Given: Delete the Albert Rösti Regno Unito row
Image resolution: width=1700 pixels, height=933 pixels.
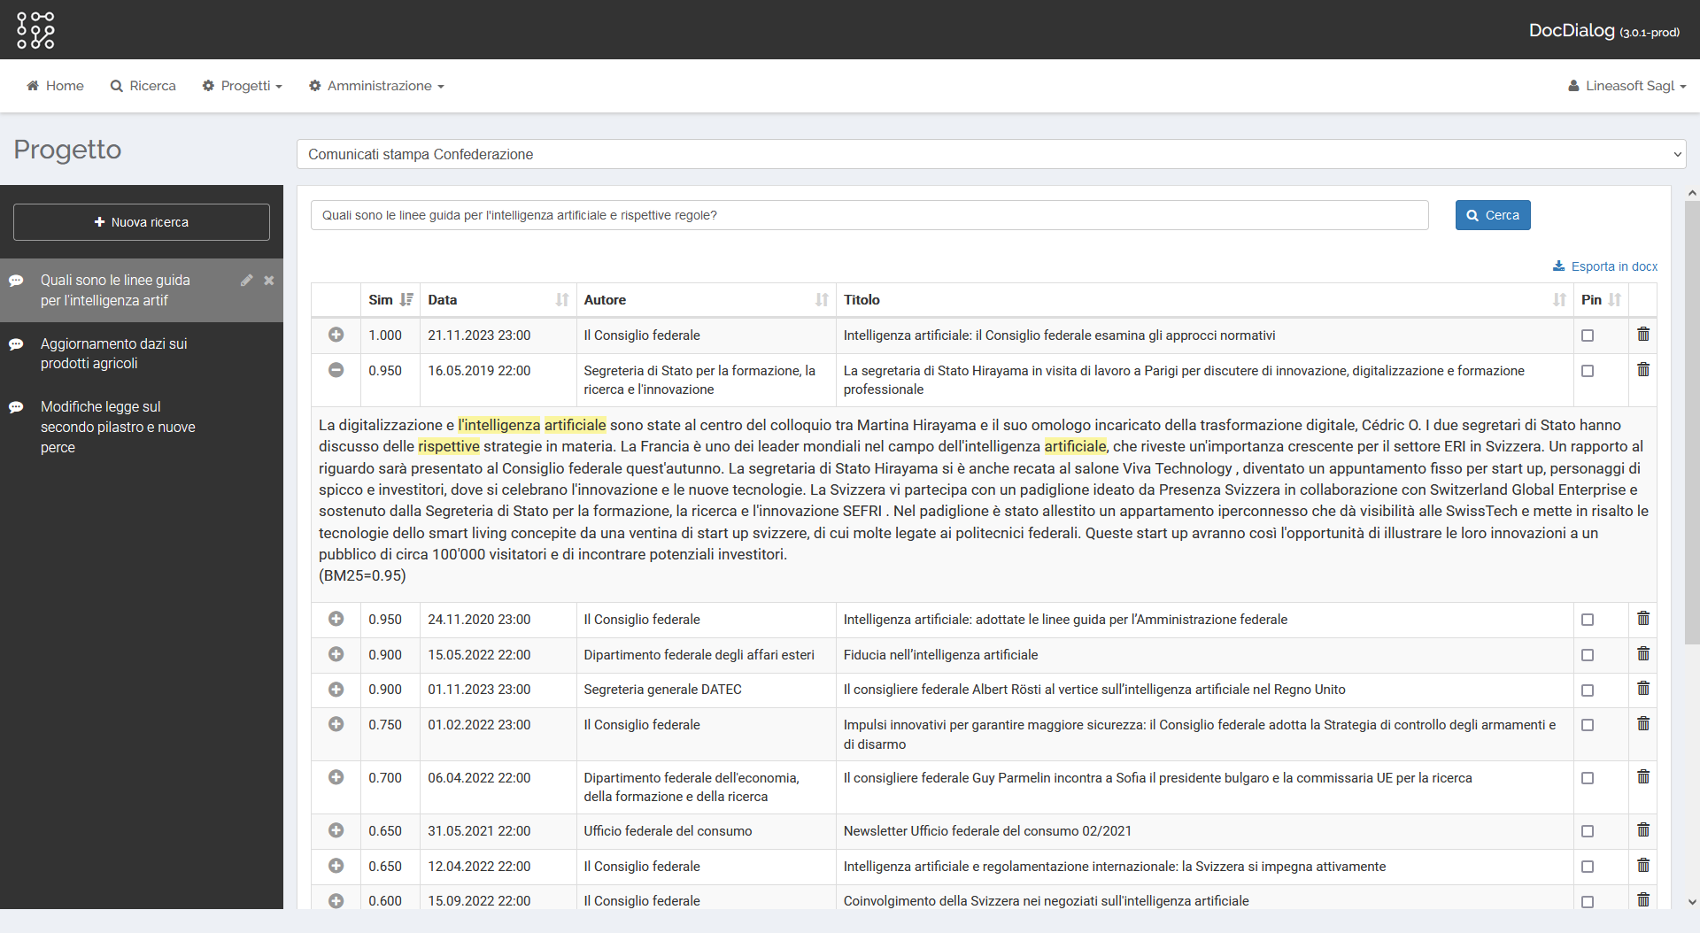Looking at the screenshot, I should coord(1643,689).
